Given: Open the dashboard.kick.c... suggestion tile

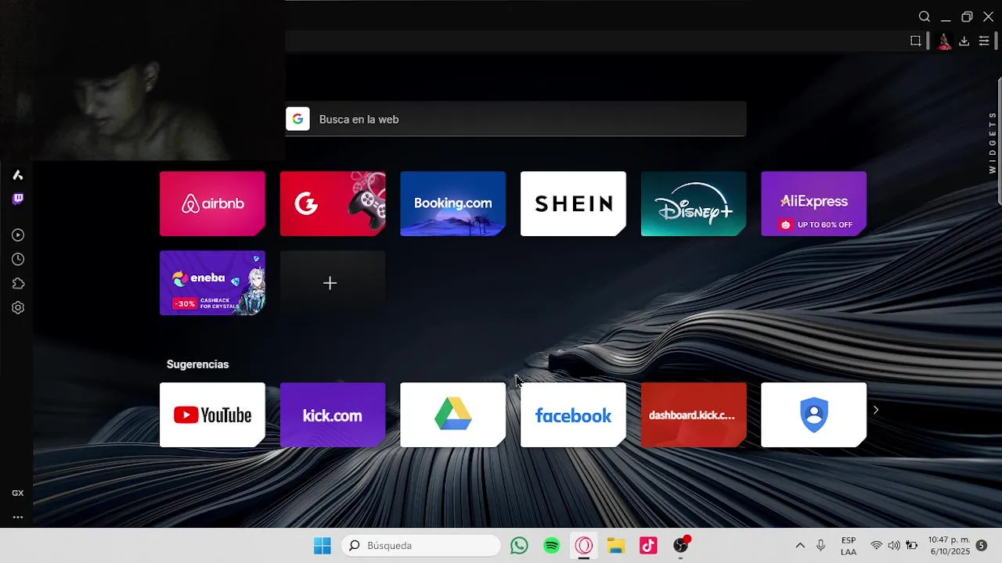Looking at the screenshot, I should click(694, 414).
